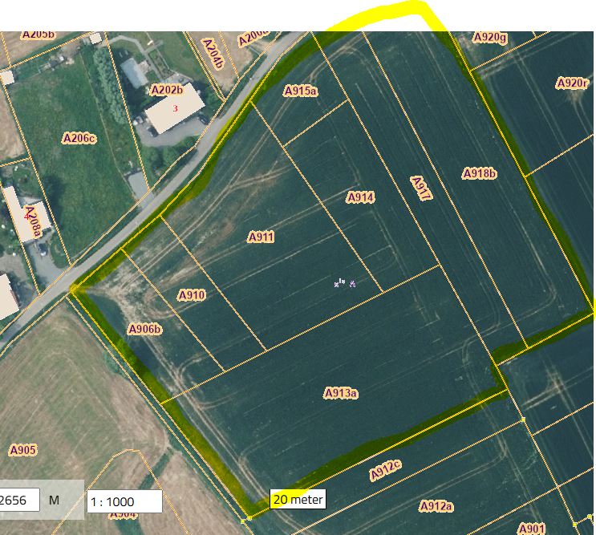Select parcel A910

[192, 295]
